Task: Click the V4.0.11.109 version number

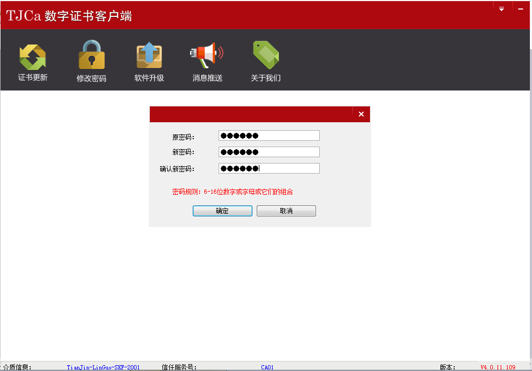Action: pyautogui.click(x=498, y=367)
